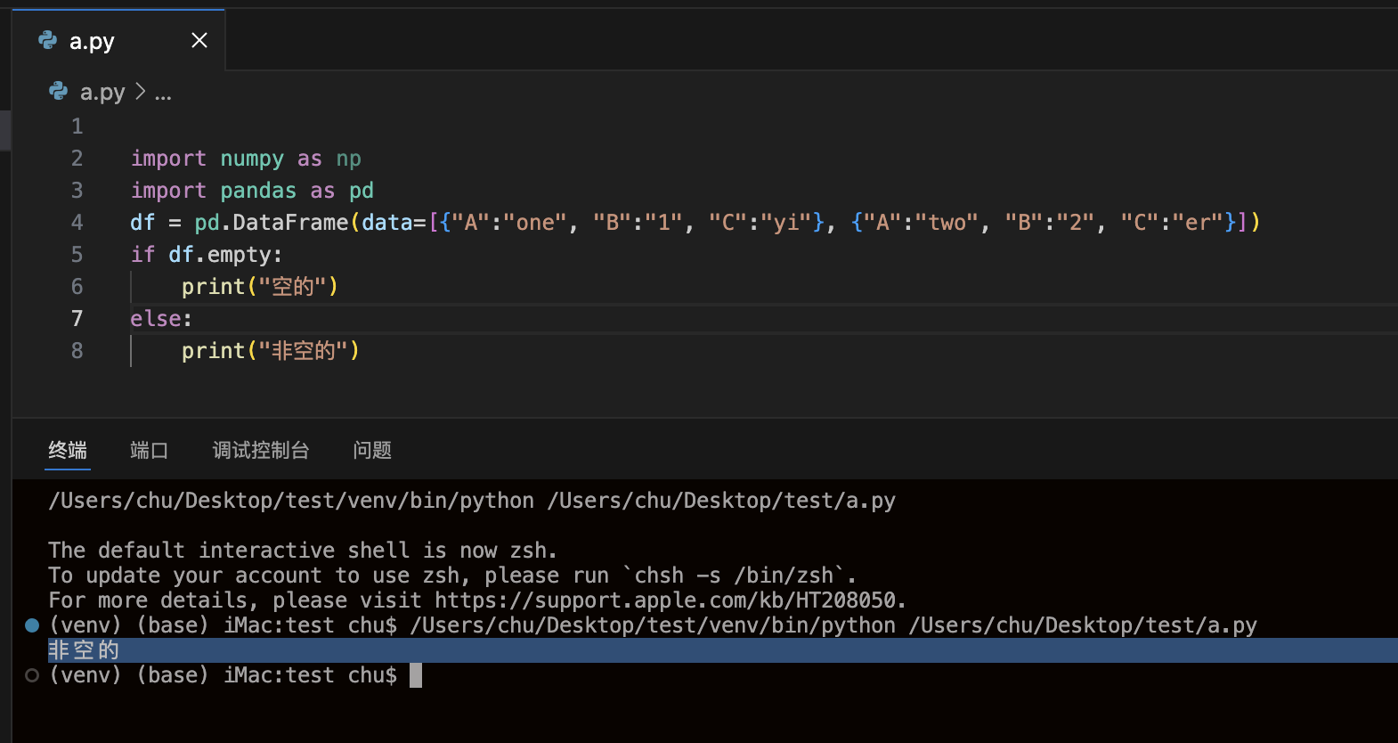Open the a.py breadcrumb file label
The image size is (1398, 743).
(102, 92)
